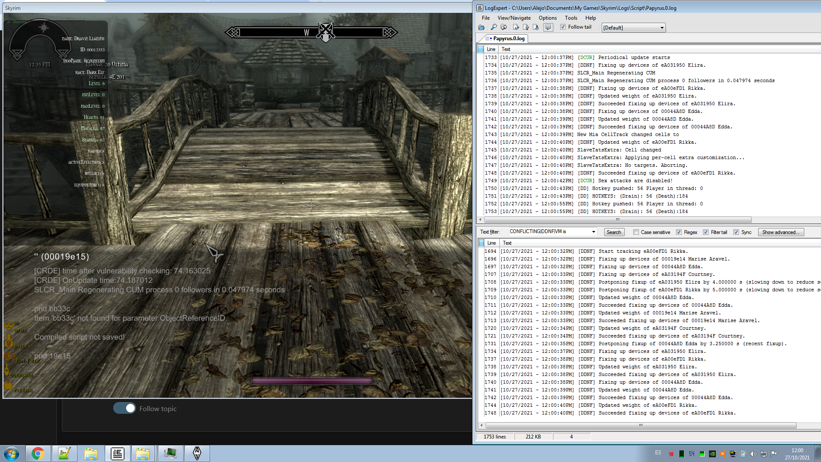Expand ACTIVEEFFECTS(0) in the Skyrim panel
The width and height of the screenshot is (821, 462).
[x=86, y=162]
